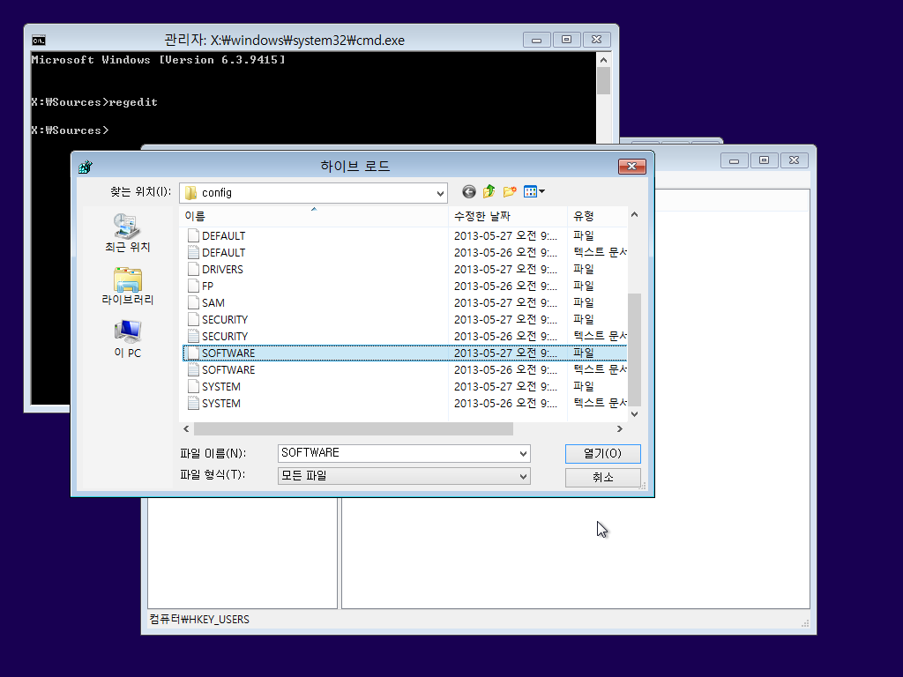
Task: Minimize the registry editor window
Action: [x=735, y=160]
